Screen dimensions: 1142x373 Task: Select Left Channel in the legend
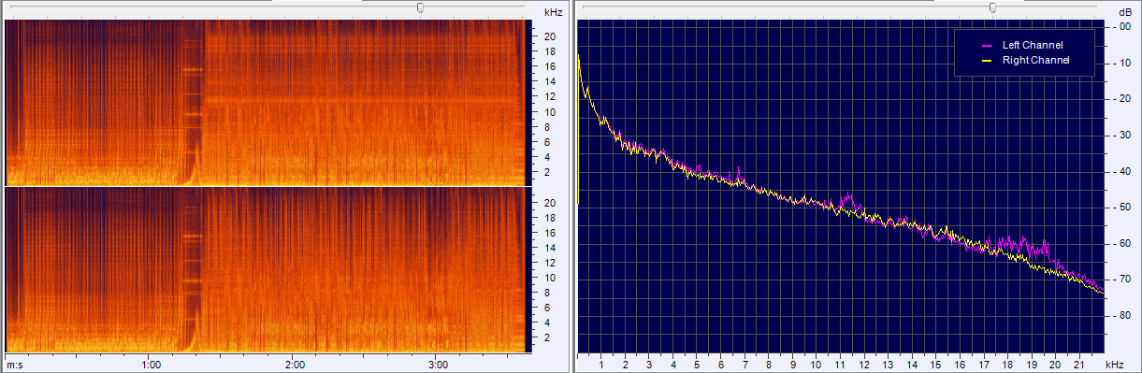coord(1033,45)
